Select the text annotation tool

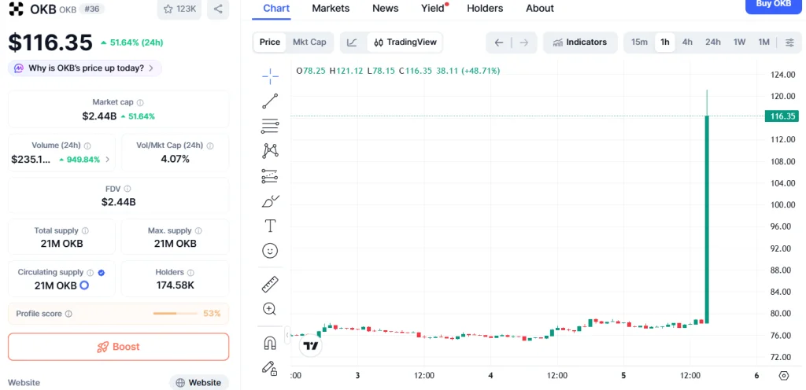(270, 226)
